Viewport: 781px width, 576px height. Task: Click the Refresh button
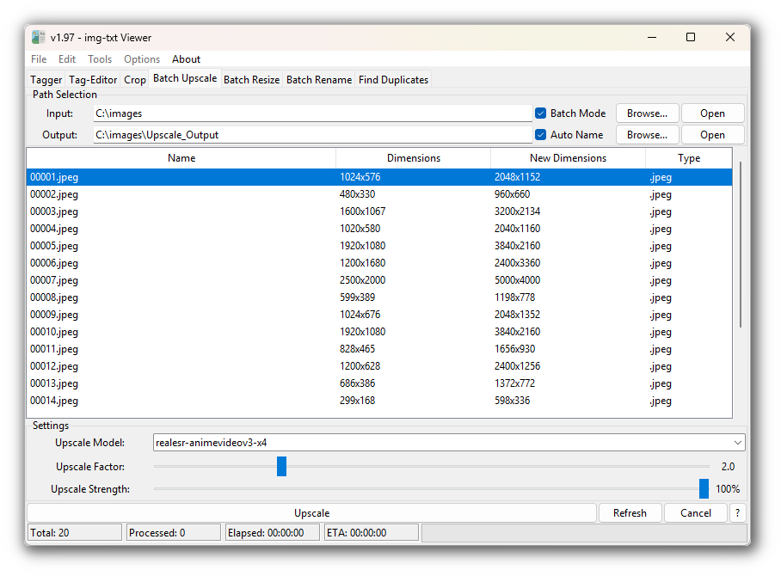(630, 512)
